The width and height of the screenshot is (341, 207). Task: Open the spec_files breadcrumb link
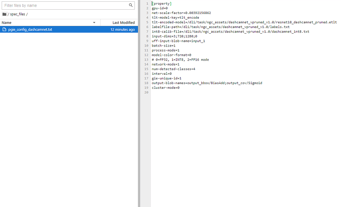17,14
